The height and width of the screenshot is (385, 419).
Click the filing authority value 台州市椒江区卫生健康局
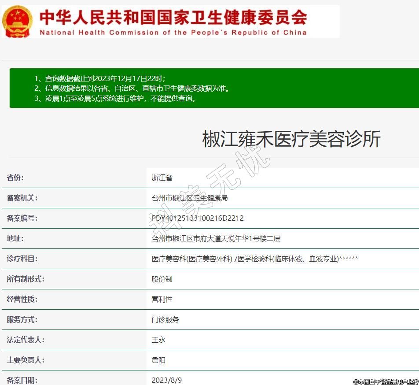tap(189, 198)
